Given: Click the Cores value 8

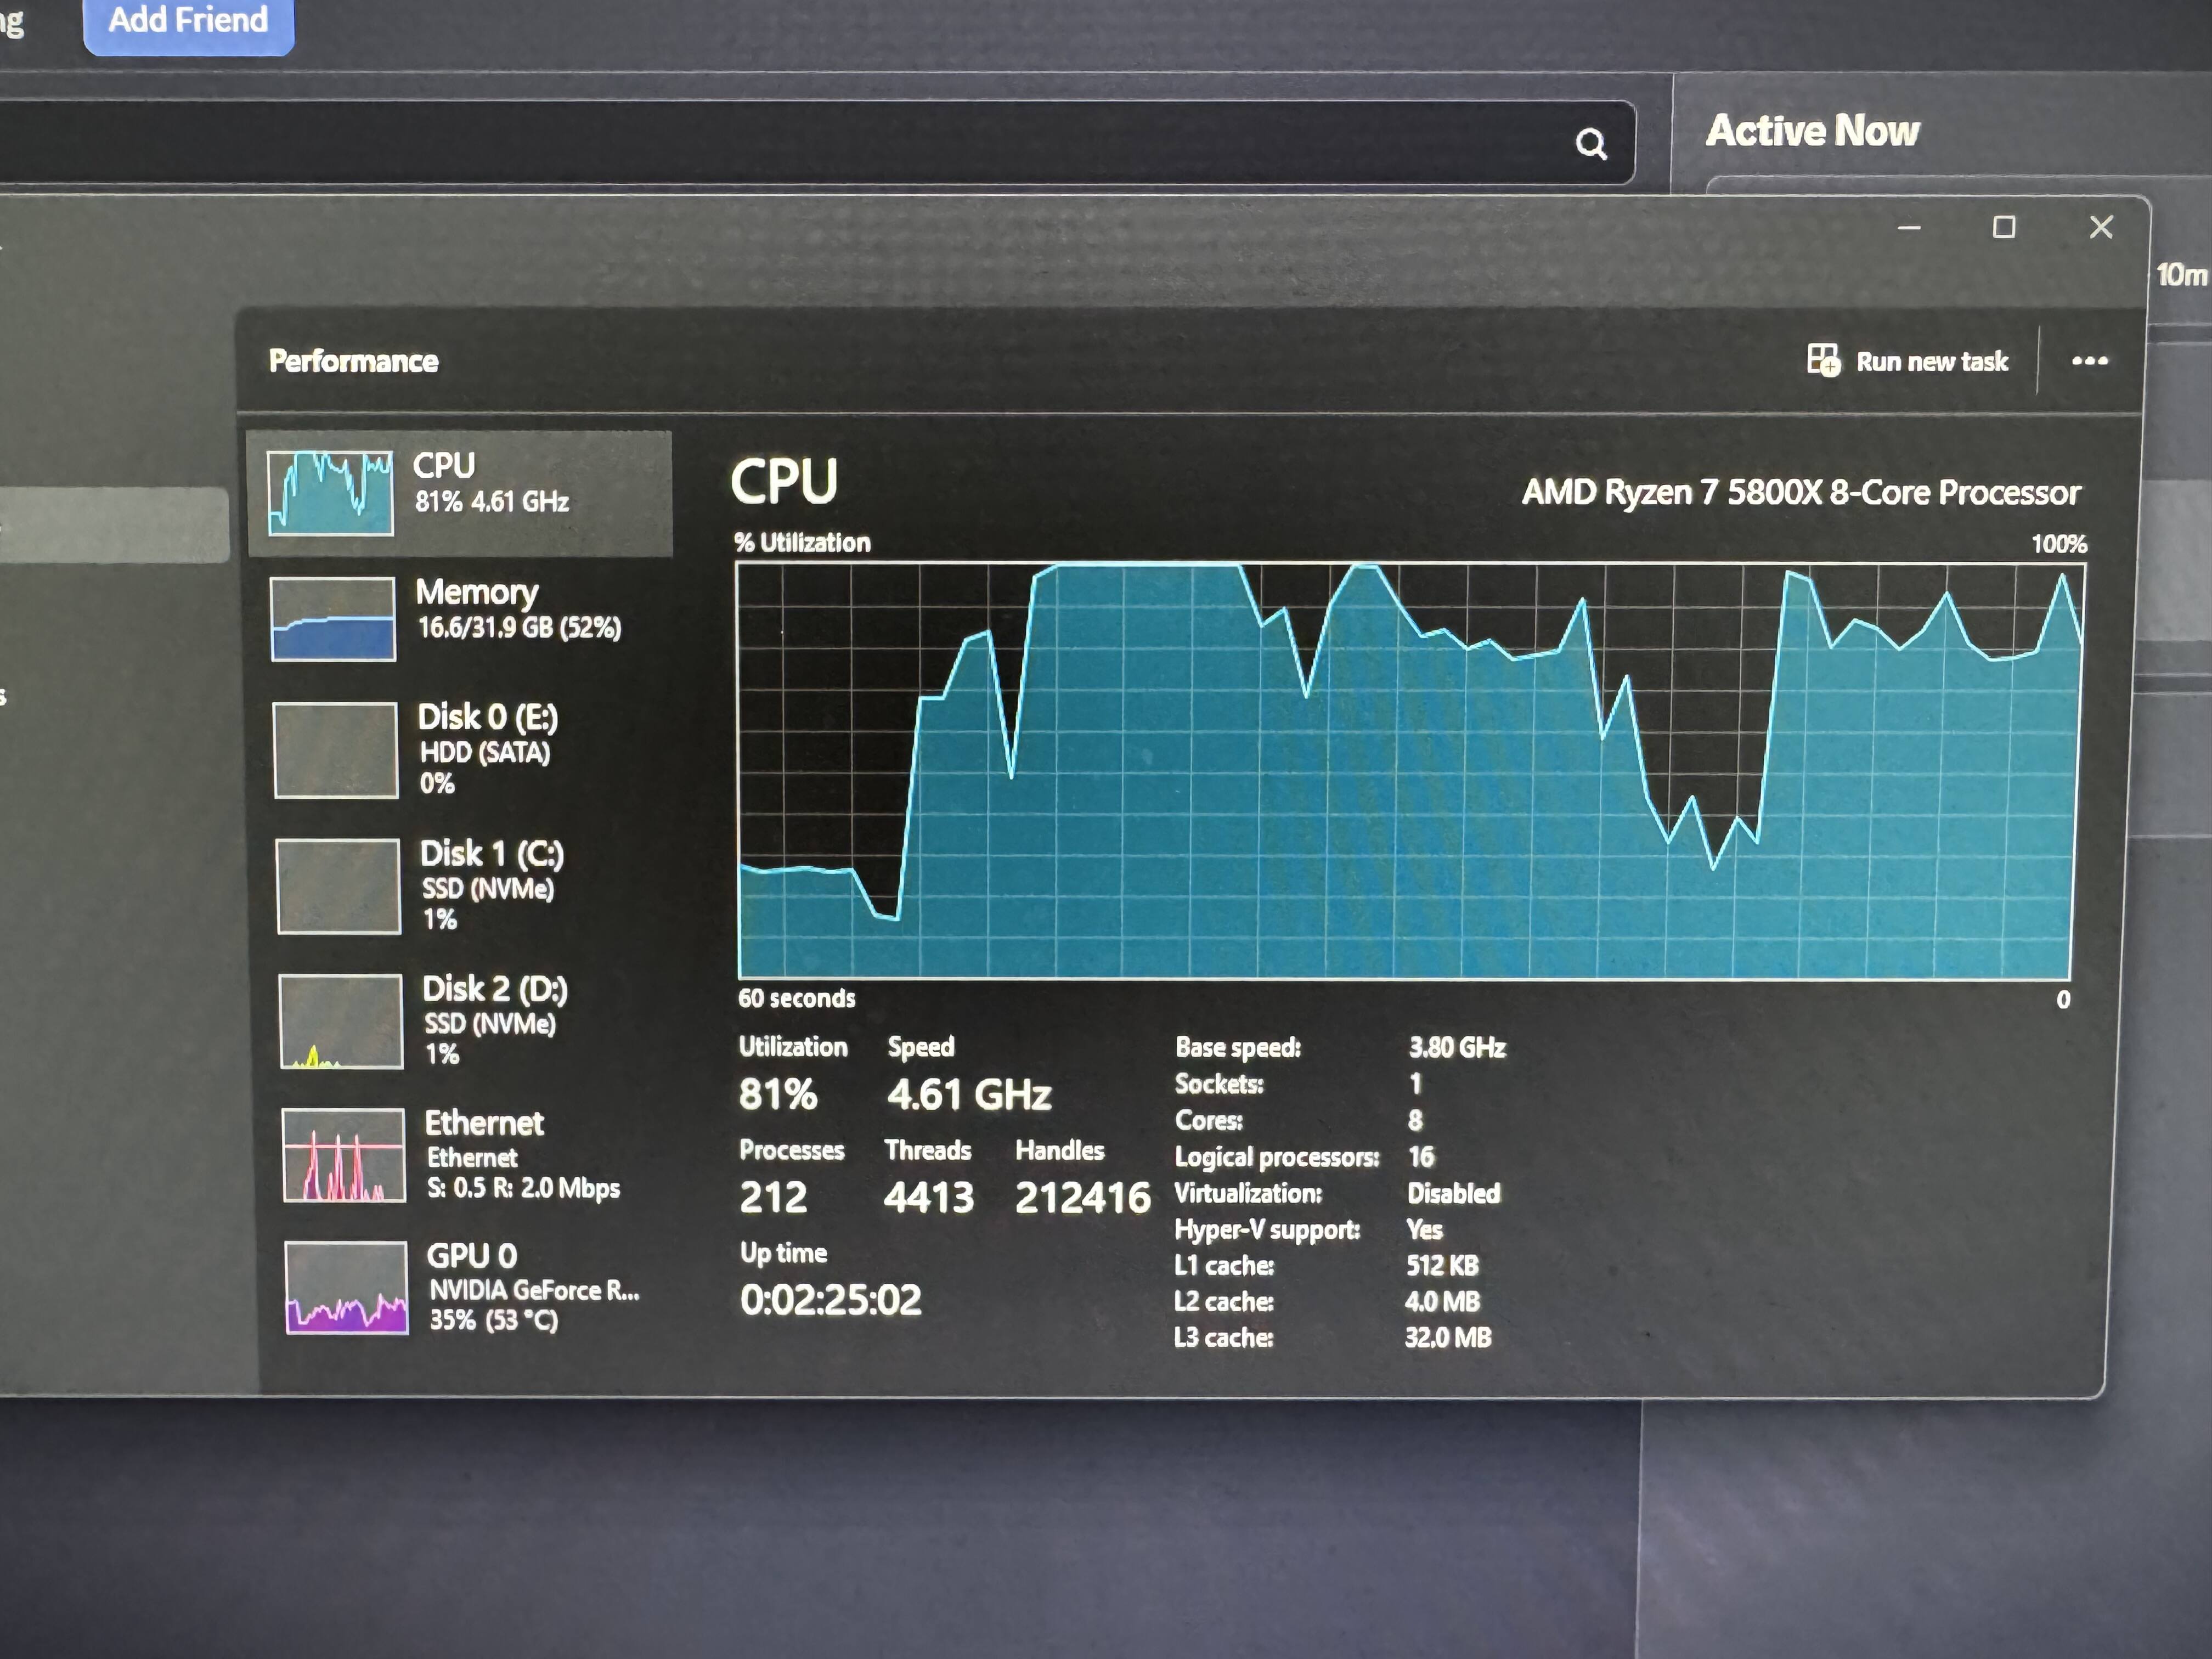Looking at the screenshot, I should point(1415,1120).
